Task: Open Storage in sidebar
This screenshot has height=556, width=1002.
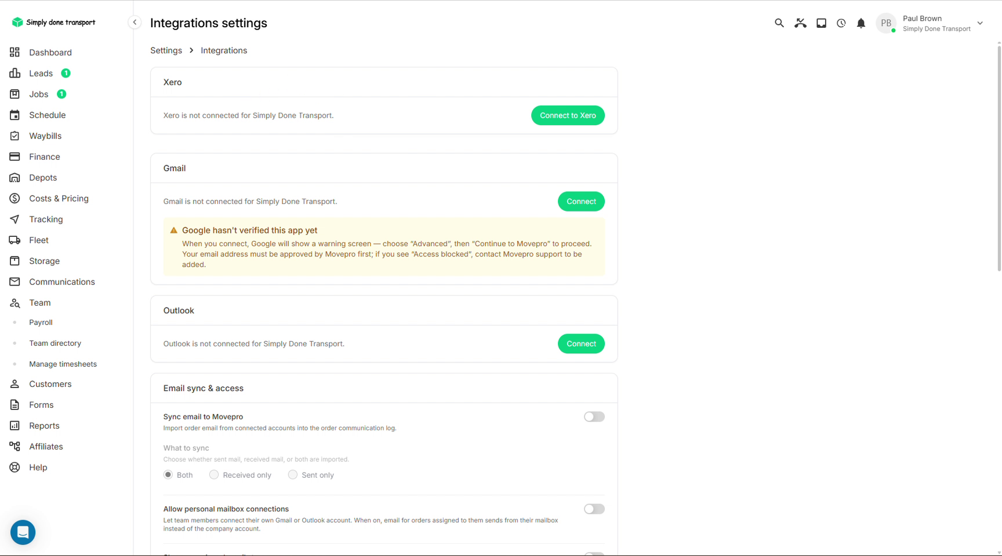Action: pyautogui.click(x=44, y=261)
